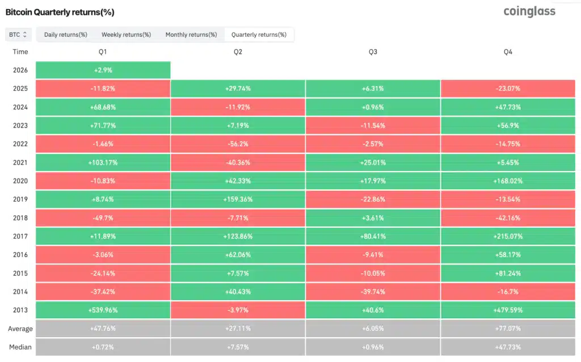Image resolution: width=581 pixels, height=362 pixels.
Task: Click the red -23.07% cell for 2025 Q4
Action: tap(508, 88)
